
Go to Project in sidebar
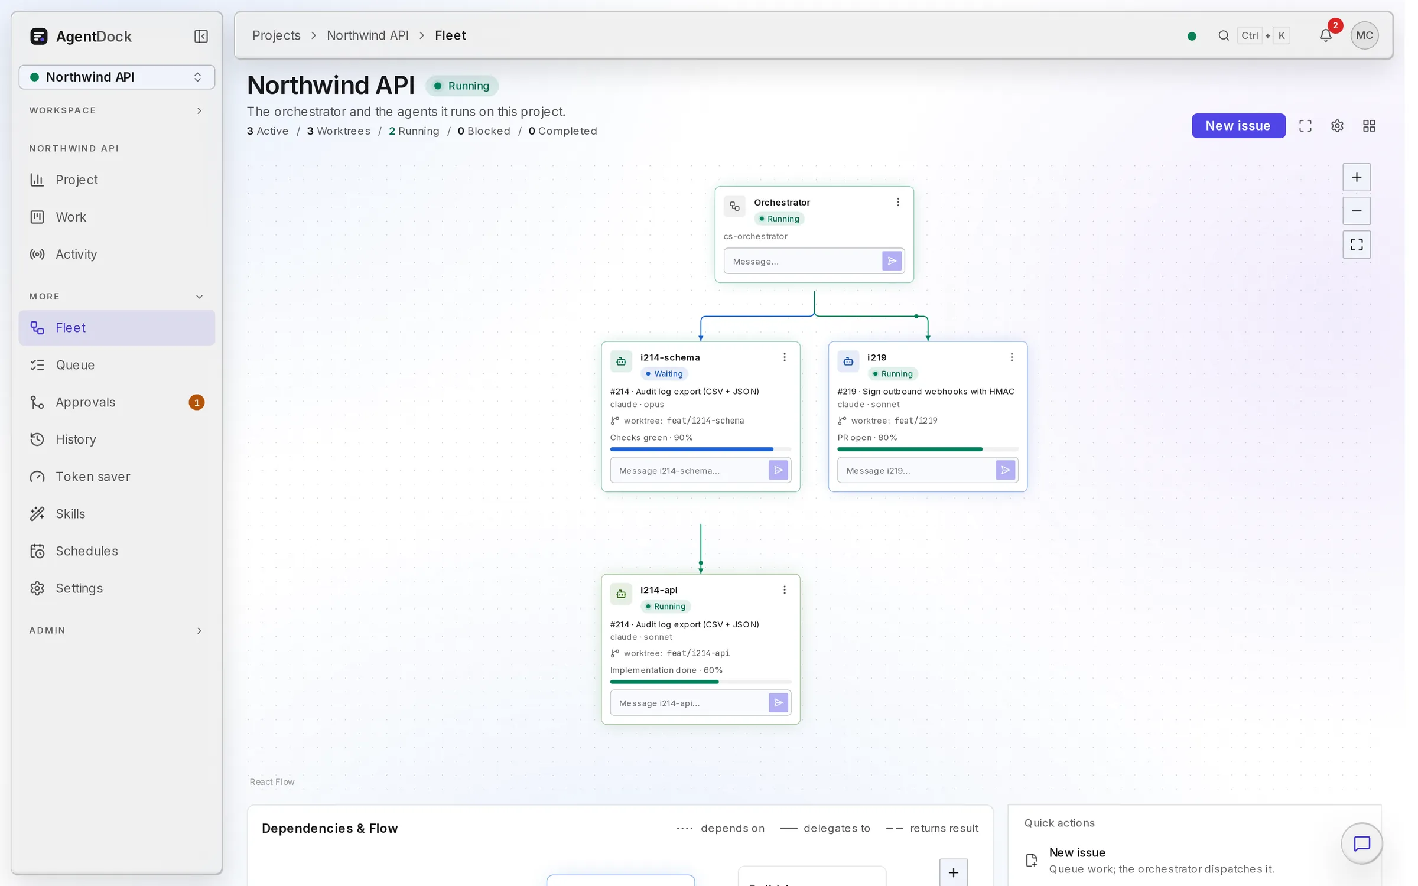point(117,180)
